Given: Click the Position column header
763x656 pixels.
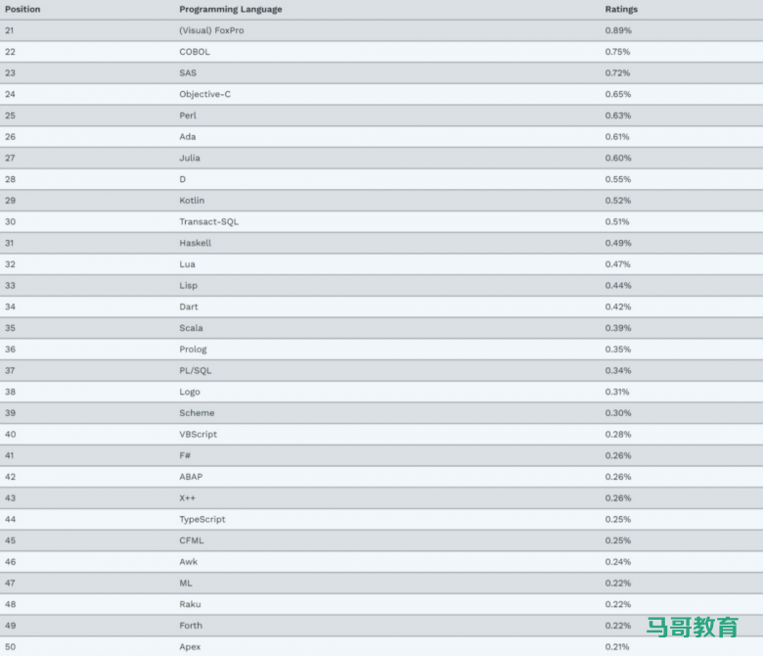Looking at the screenshot, I should click(22, 9).
